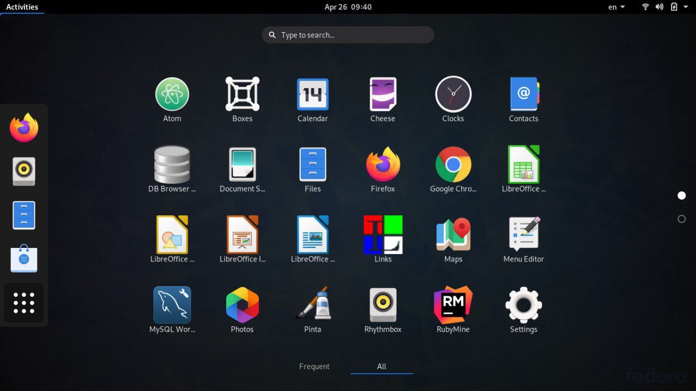Open LibreOffice Calc spreadsheet icon
This screenshot has height=391, width=696.
[x=523, y=170]
